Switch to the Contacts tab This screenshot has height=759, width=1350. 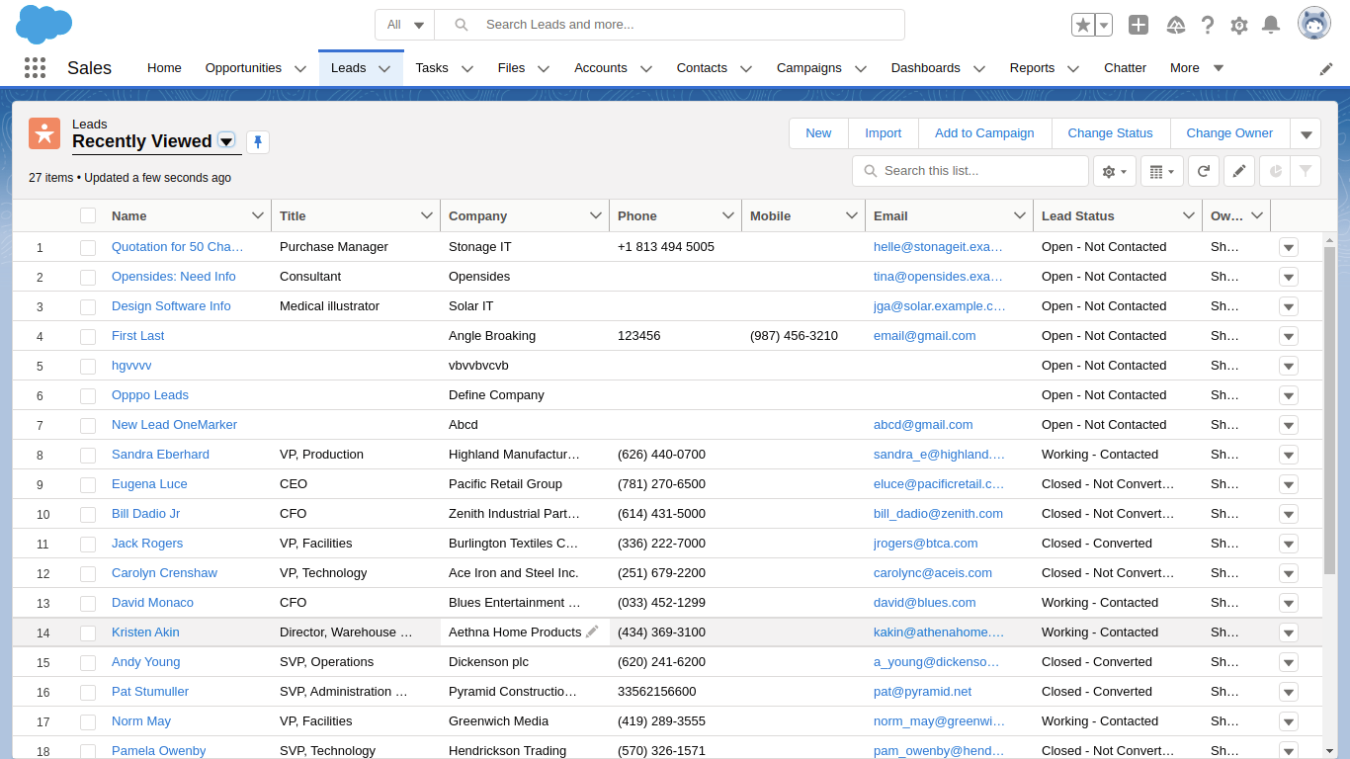702,68
